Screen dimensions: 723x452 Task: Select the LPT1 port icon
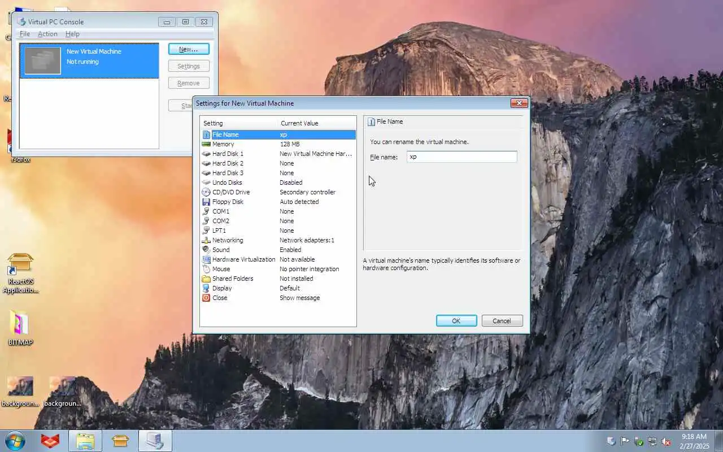206,231
